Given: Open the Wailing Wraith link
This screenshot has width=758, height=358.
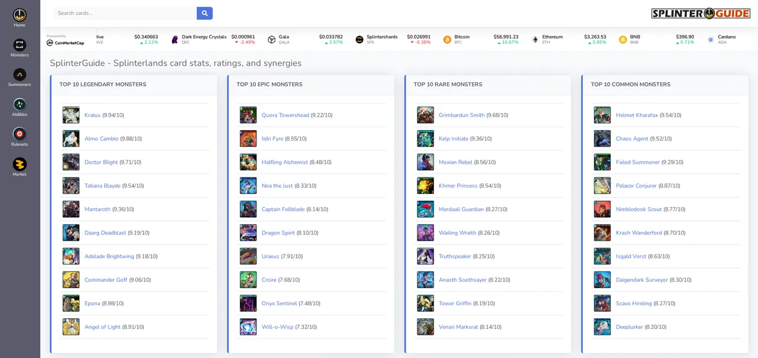Looking at the screenshot, I should click(x=457, y=233).
